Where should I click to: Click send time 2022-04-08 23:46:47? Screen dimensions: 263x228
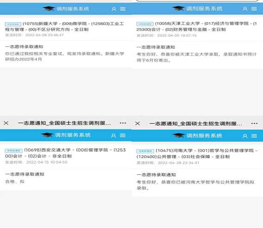tap(45, 35)
